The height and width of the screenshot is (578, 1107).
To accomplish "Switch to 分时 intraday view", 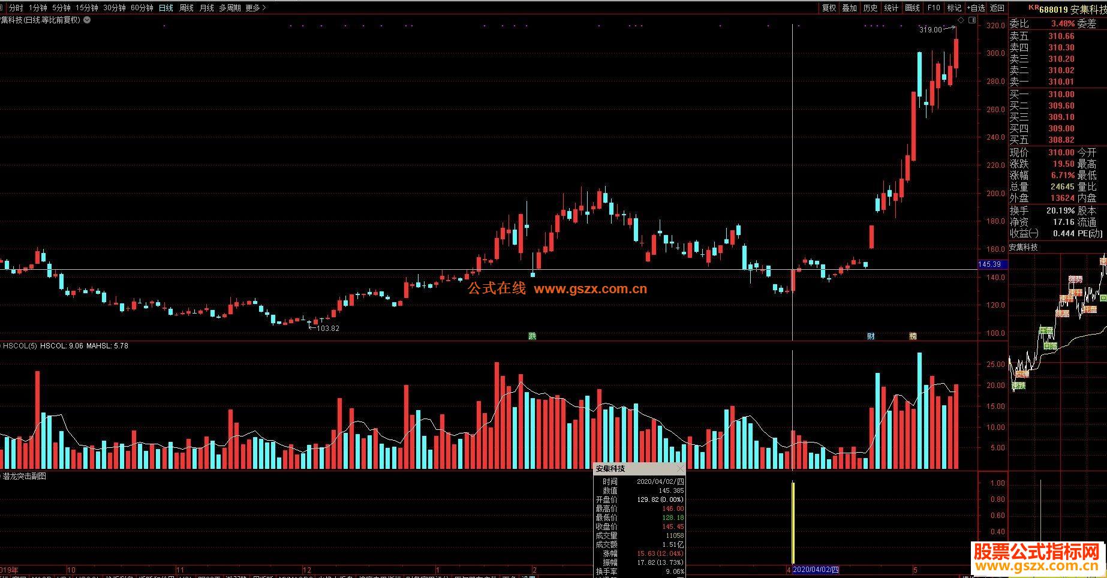I will coord(16,8).
